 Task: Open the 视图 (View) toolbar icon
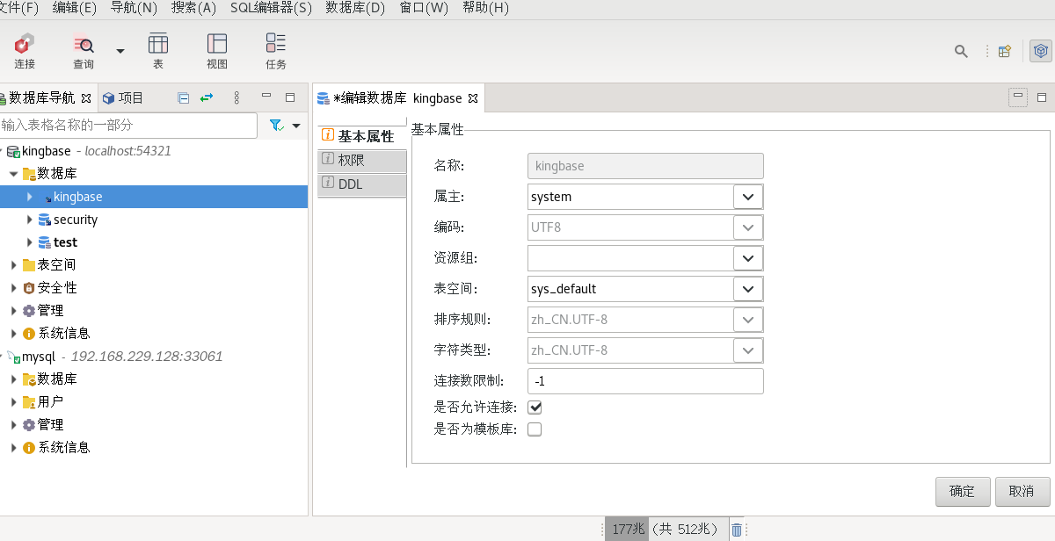tap(217, 51)
